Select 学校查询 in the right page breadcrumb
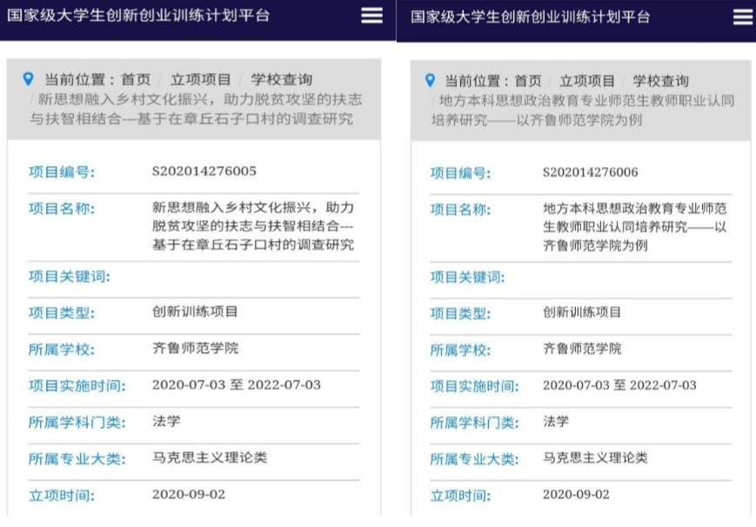 point(660,81)
